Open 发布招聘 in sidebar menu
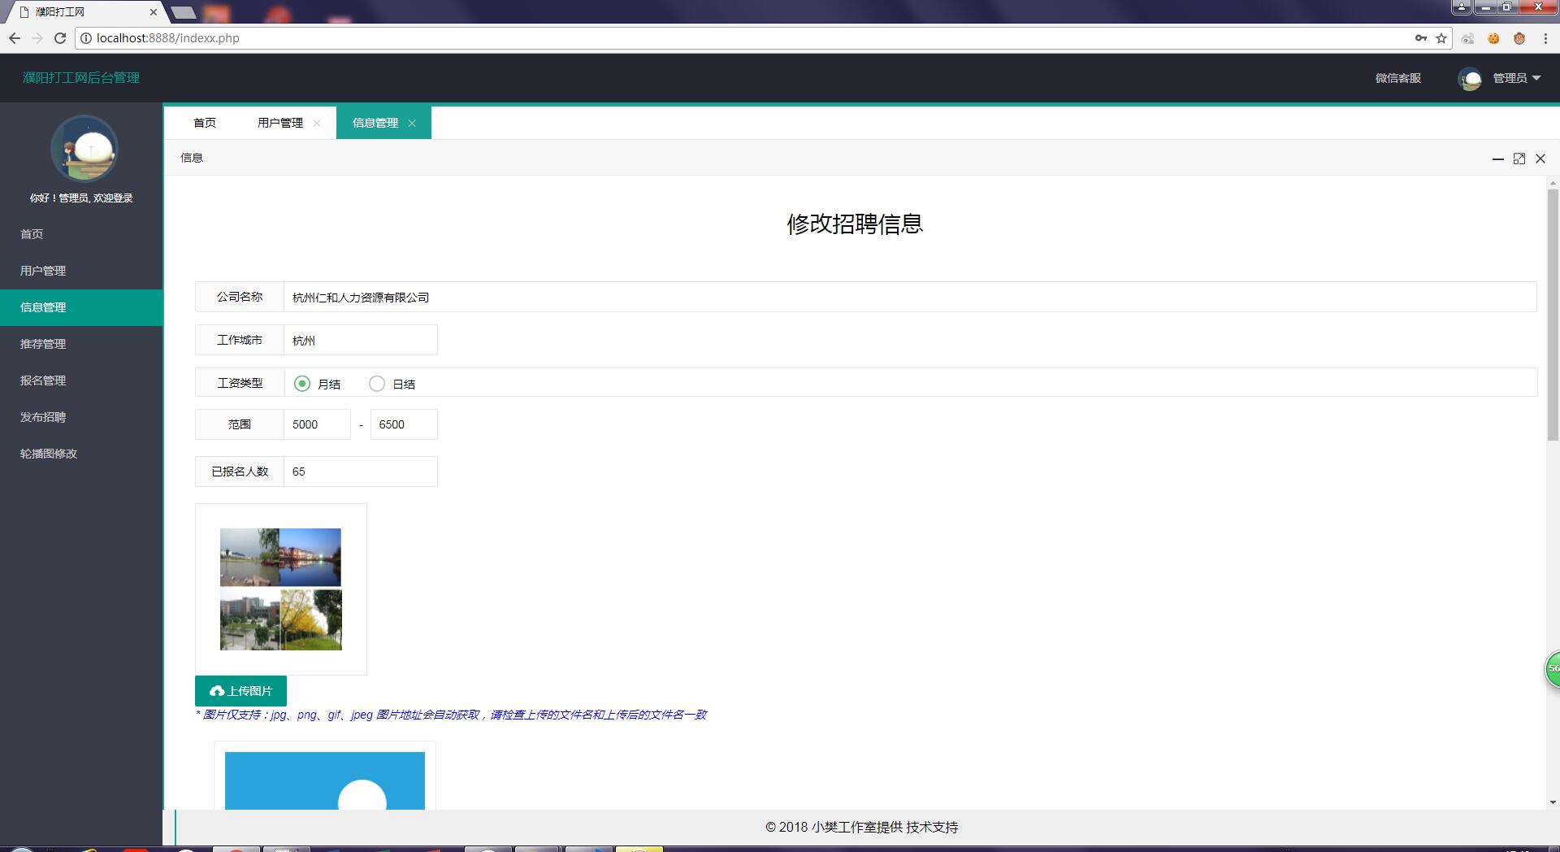This screenshot has width=1560, height=852. tap(43, 417)
